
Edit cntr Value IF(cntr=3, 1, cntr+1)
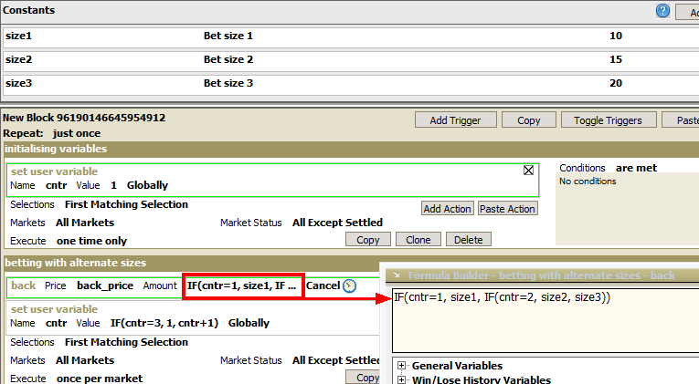[x=164, y=323]
